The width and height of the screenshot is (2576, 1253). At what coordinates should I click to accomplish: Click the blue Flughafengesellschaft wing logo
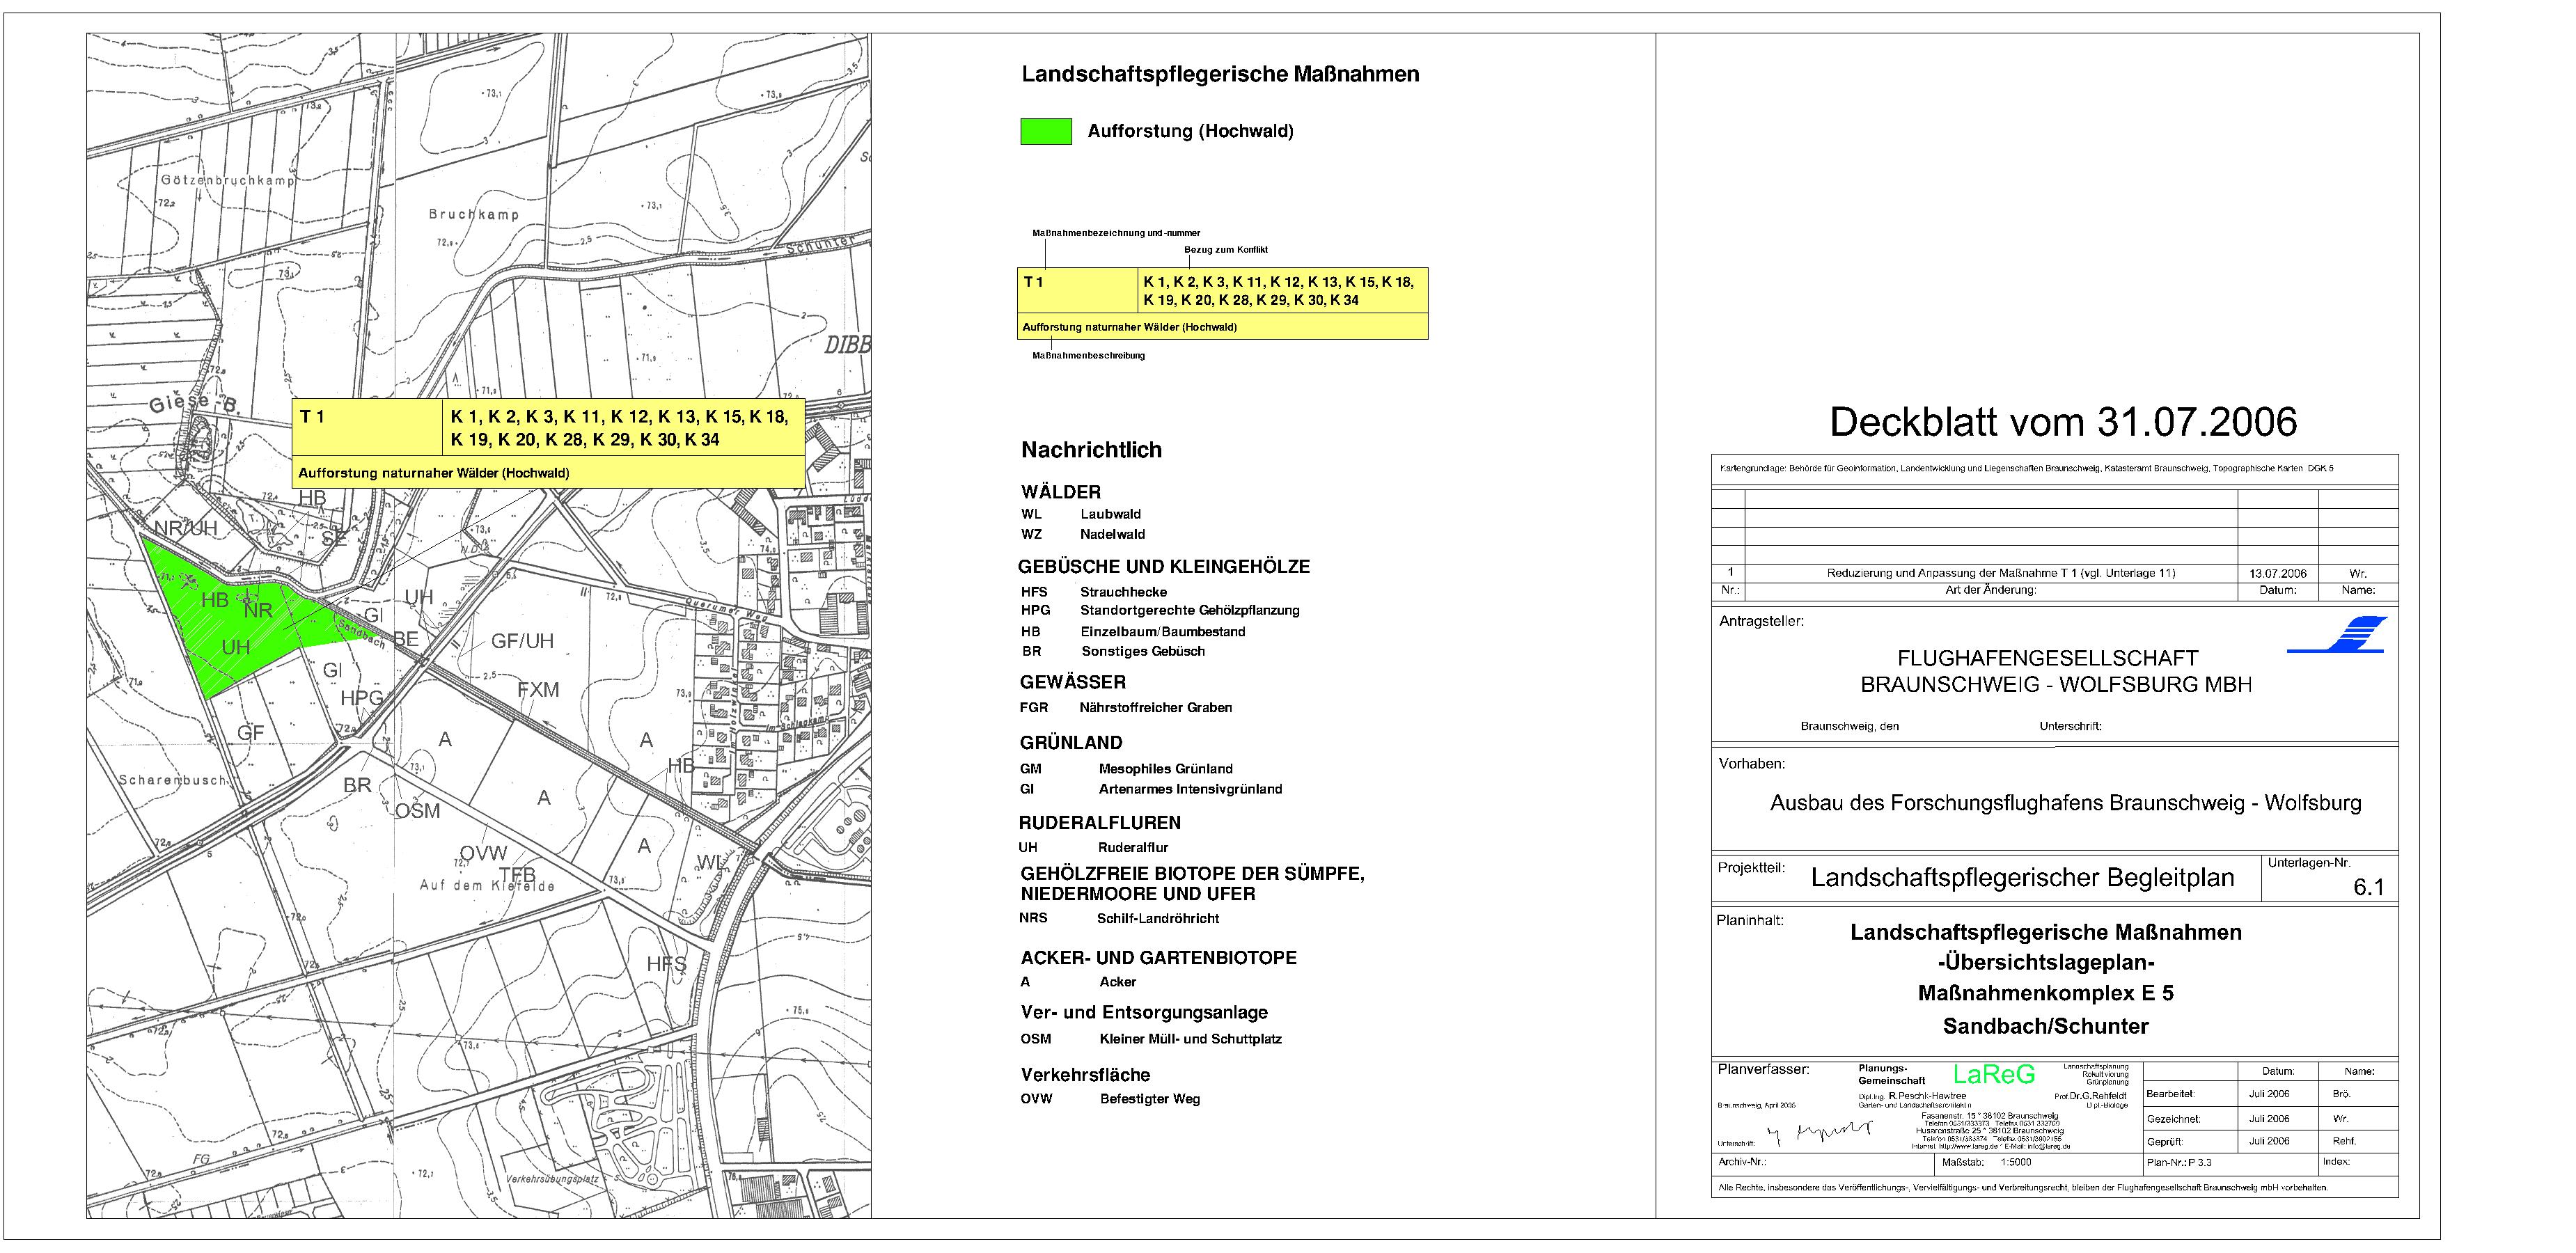pyautogui.click(x=2337, y=635)
